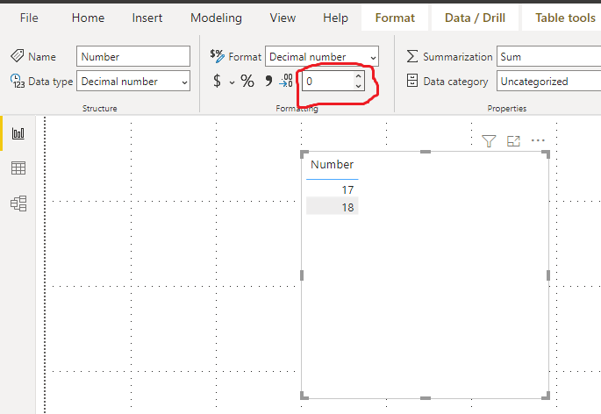Switch to Data view in sidebar
The width and height of the screenshot is (601, 414).
[x=18, y=168]
